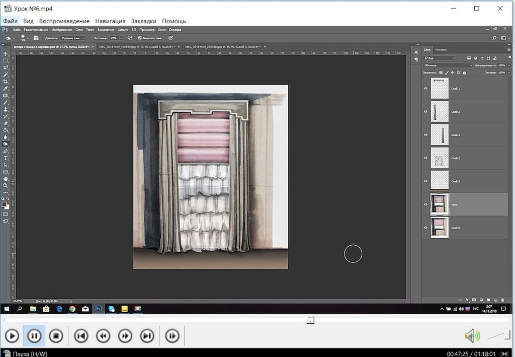
Task: Switch to the История tab
Action: tap(441, 49)
